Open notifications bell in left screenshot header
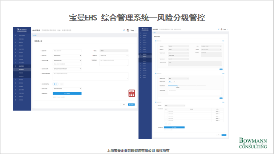The image size is (274, 154). click(124, 30)
